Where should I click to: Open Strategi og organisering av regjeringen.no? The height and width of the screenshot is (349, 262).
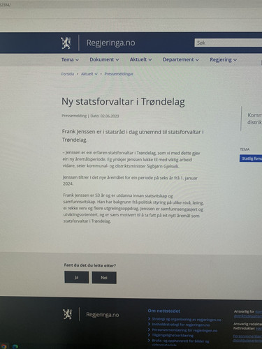point(187,320)
